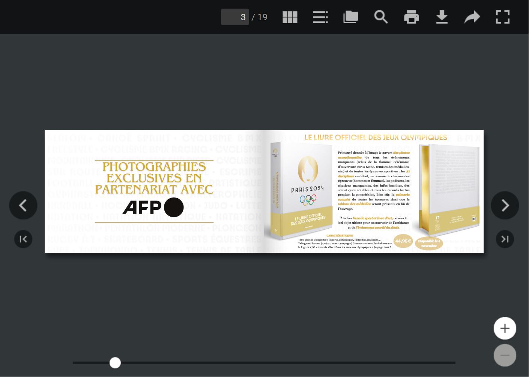Click 'LE LIVRE OFFICIEL DES JEUX OLYMPIQUES' heading

click(376, 138)
